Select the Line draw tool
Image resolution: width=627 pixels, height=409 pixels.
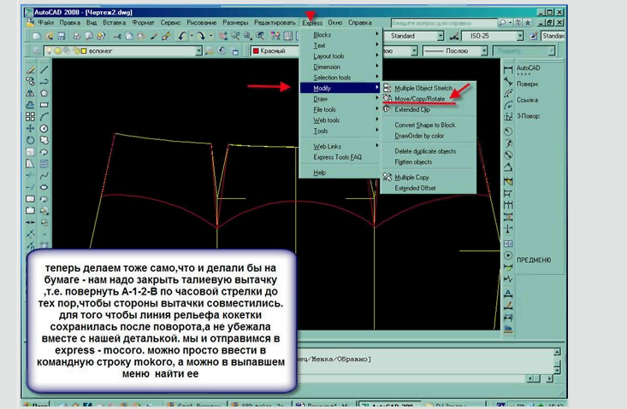coord(44,70)
